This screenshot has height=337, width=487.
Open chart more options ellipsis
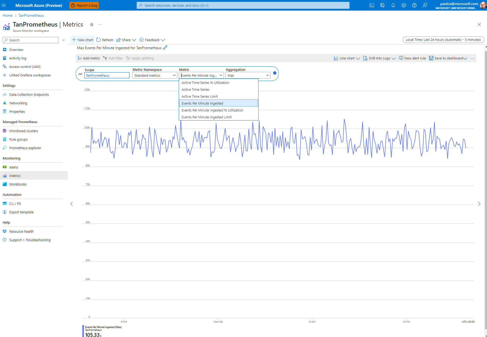coord(473,58)
